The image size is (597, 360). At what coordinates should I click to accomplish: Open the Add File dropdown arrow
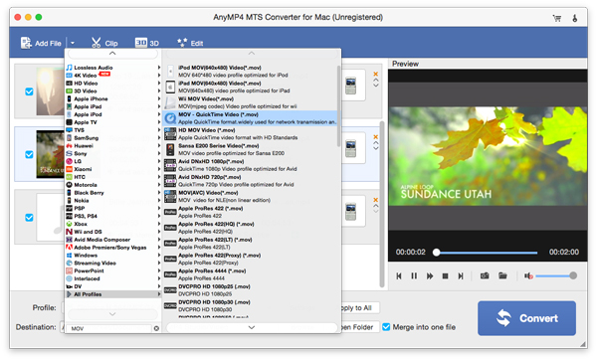pos(73,43)
